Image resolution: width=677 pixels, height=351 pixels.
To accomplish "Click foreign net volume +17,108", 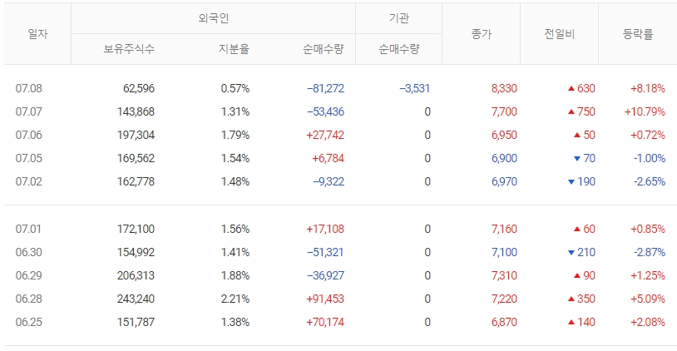I will tap(325, 229).
